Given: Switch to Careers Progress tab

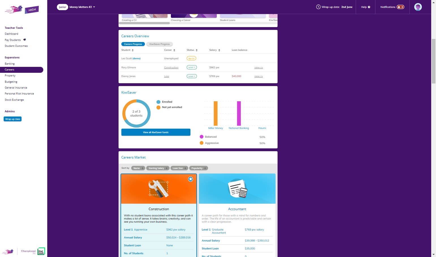Looking at the screenshot, I should tap(133, 44).
